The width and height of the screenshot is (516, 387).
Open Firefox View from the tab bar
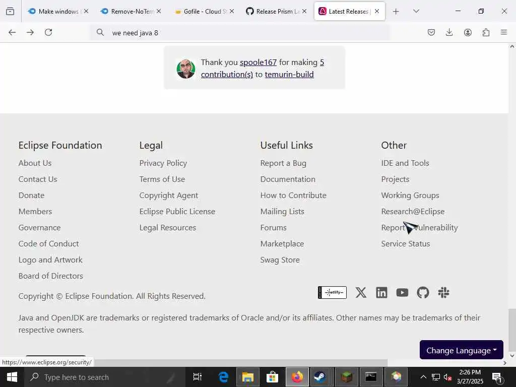click(10, 11)
